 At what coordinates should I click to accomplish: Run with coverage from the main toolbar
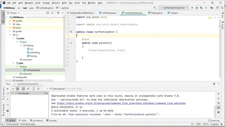(x=201, y=8)
